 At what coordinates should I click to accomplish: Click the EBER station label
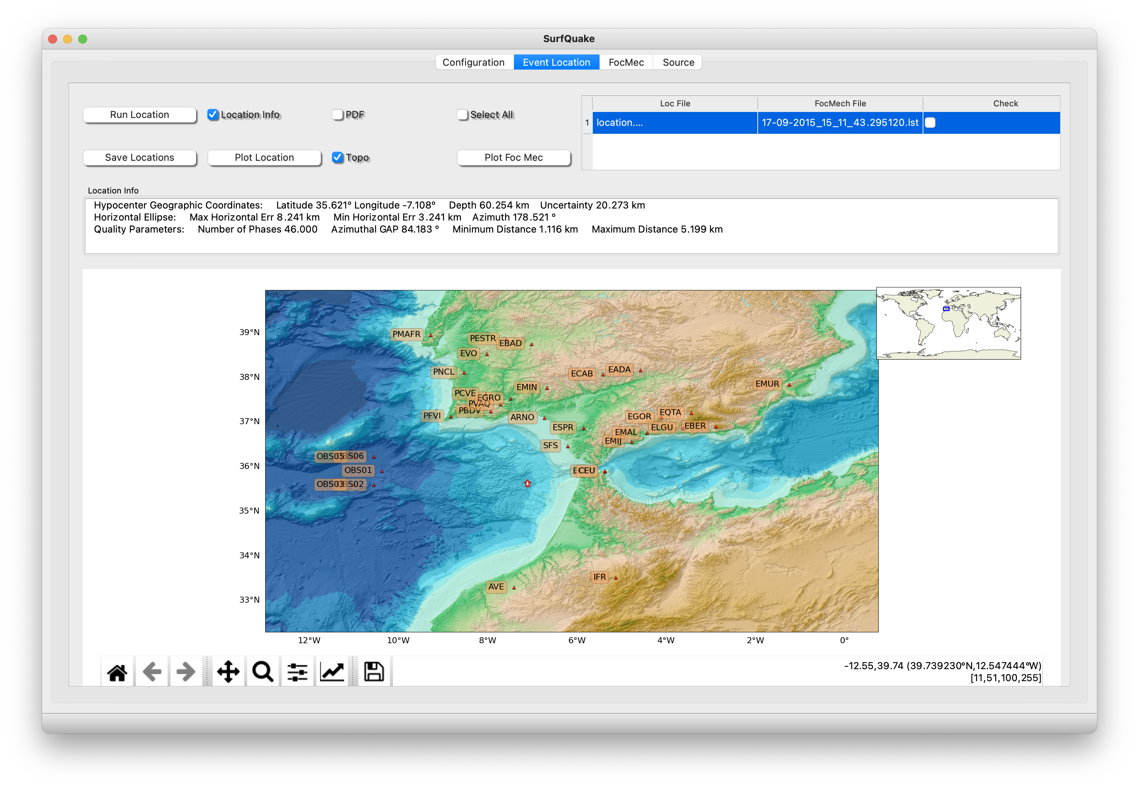[695, 426]
